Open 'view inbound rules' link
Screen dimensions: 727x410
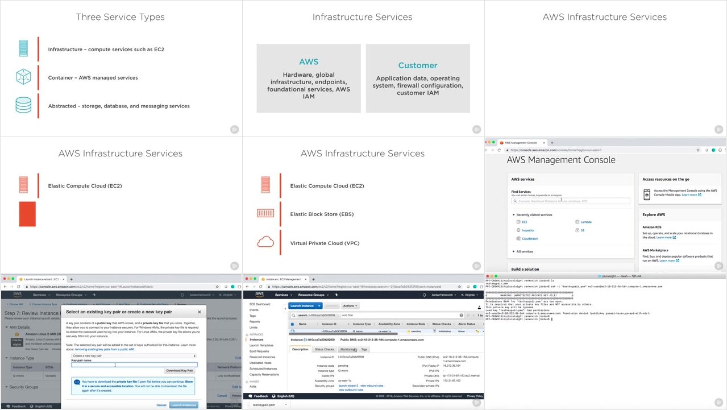coord(372,386)
